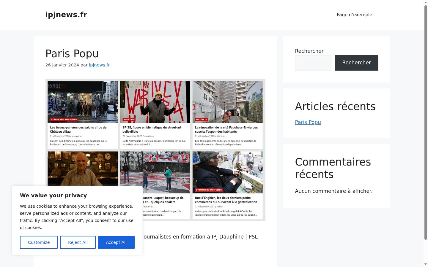Click the Paris Popu featured image
428x267 pixels.
tap(155, 150)
